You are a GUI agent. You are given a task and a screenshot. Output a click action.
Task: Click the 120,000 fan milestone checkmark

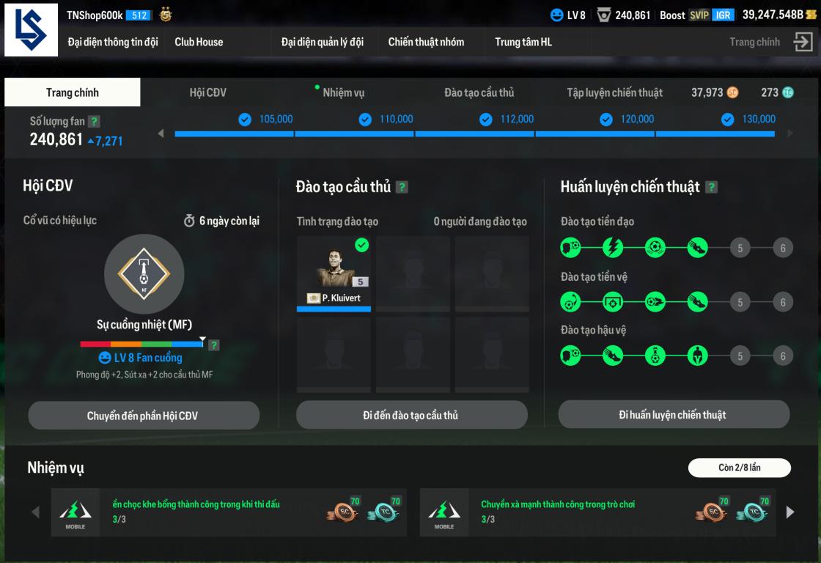click(x=605, y=119)
